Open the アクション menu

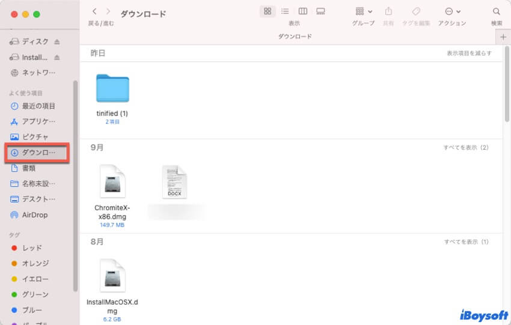click(453, 11)
